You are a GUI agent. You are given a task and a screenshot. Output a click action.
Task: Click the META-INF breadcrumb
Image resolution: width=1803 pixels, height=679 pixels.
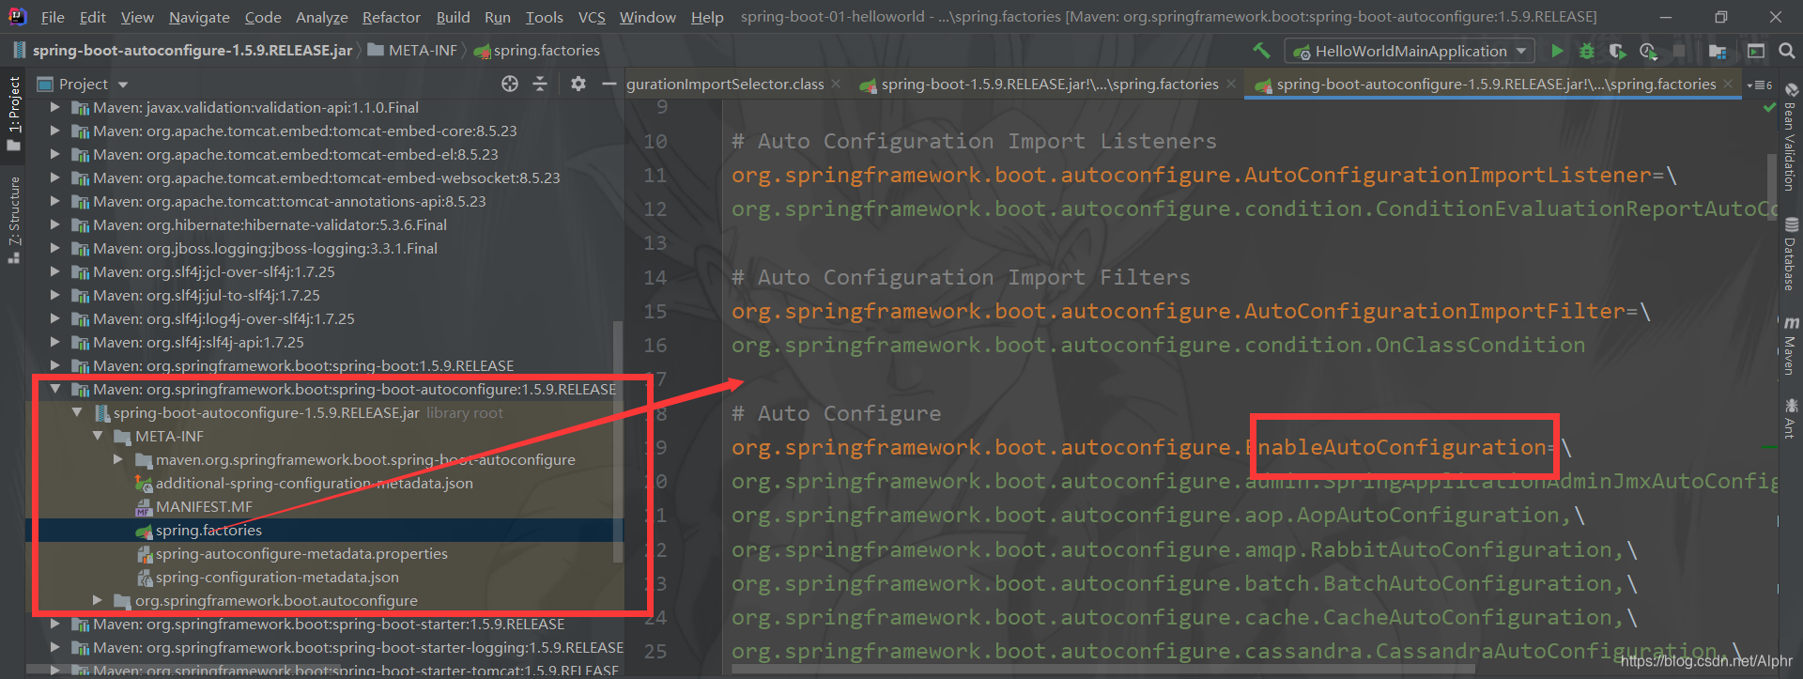pyautogui.click(x=412, y=51)
